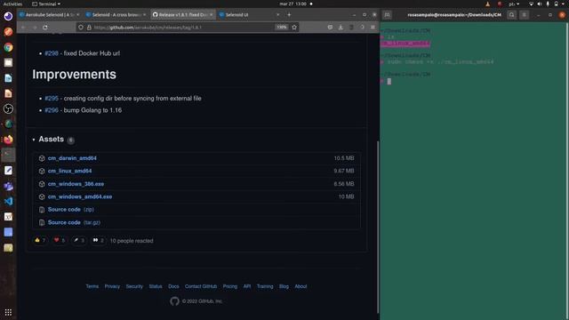Screen dimensions: 569x320
Task: Click the heart reaction button
Action: (x=60, y=240)
